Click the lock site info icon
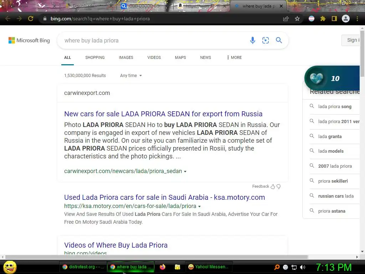 click(x=45, y=19)
